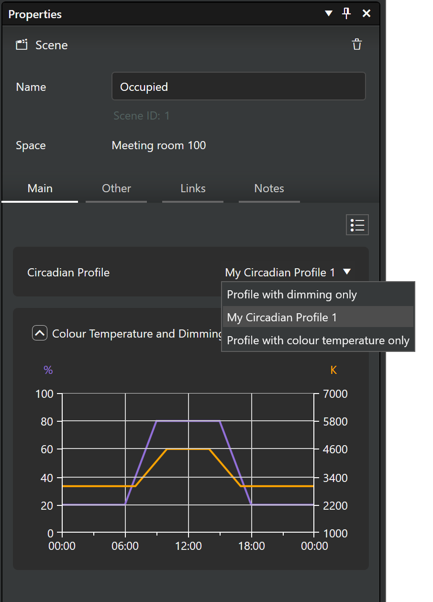Viewport: 433px width, 602px height.
Task: Click the Name input field
Action: point(238,87)
